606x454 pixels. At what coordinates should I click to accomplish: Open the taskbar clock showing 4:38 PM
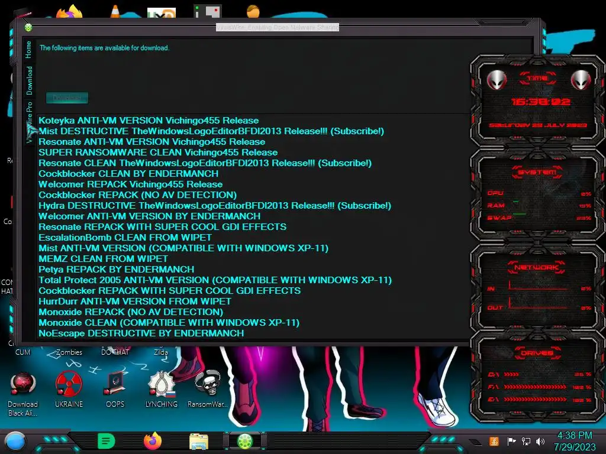pyautogui.click(x=575, y=441)
